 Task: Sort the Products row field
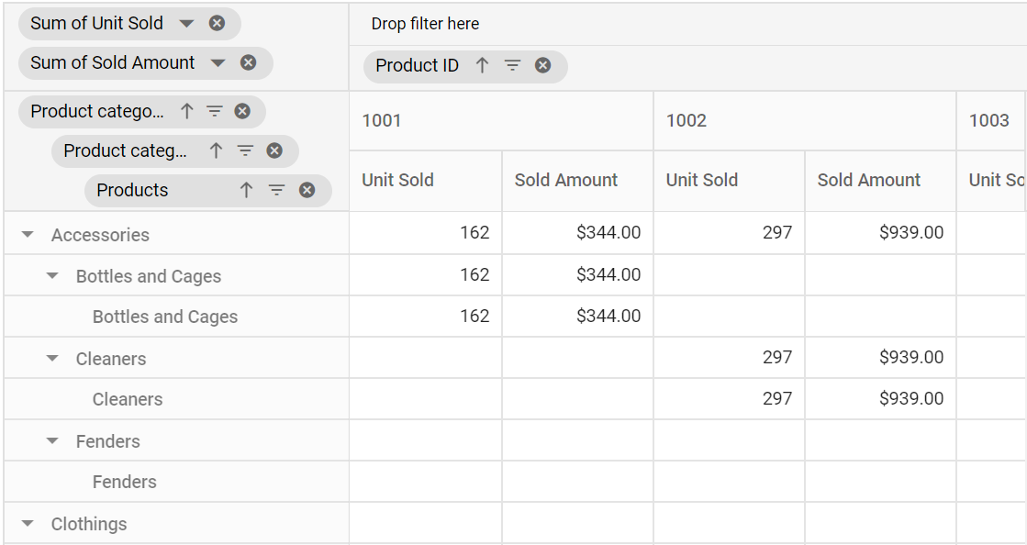[246, 190]
